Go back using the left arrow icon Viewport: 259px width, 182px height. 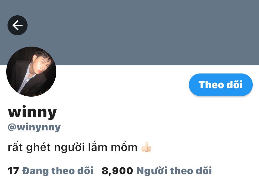tap(18, 25)
